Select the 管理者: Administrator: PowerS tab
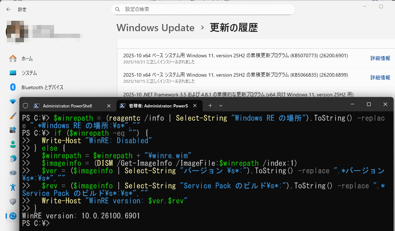 [x=158, y=105]
